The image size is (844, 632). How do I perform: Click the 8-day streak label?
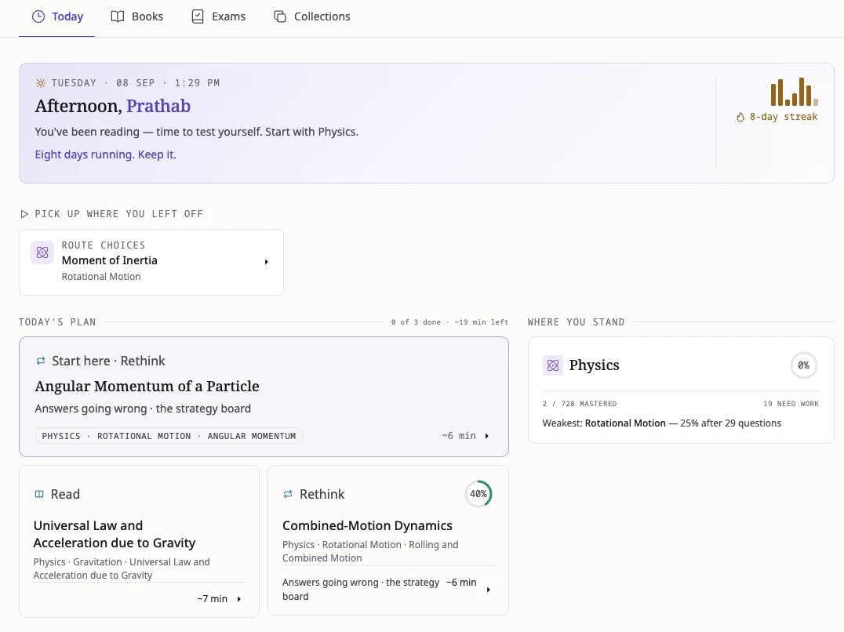(783, 117)
